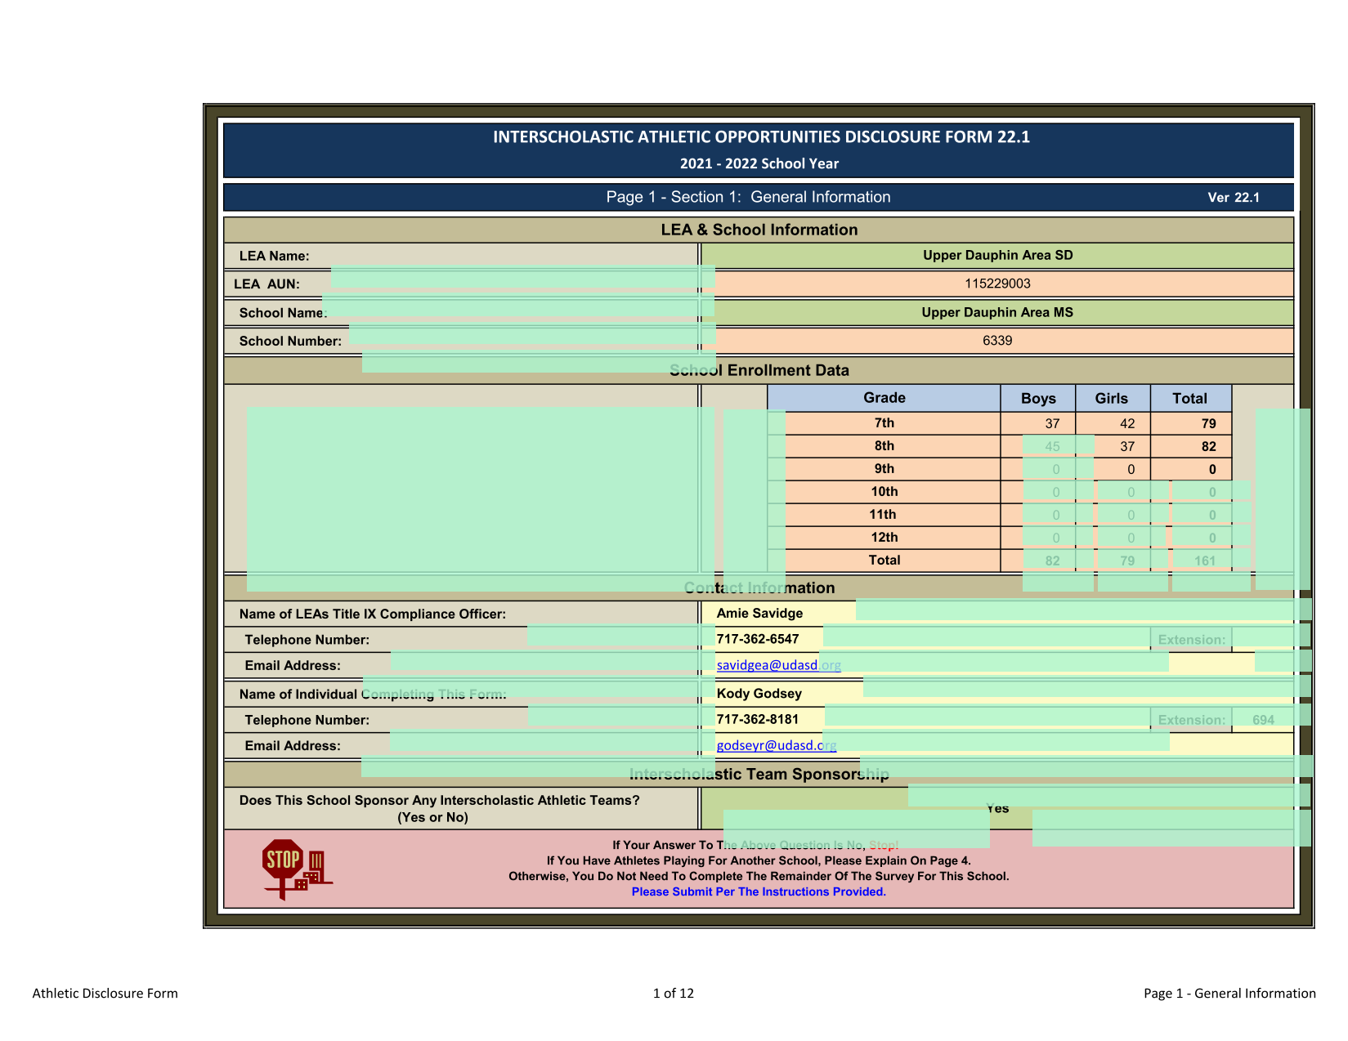The image size is (1348, 1041).
Task: Click the 'School Enrollment Data' heading
Action: (x=759, y=370)
